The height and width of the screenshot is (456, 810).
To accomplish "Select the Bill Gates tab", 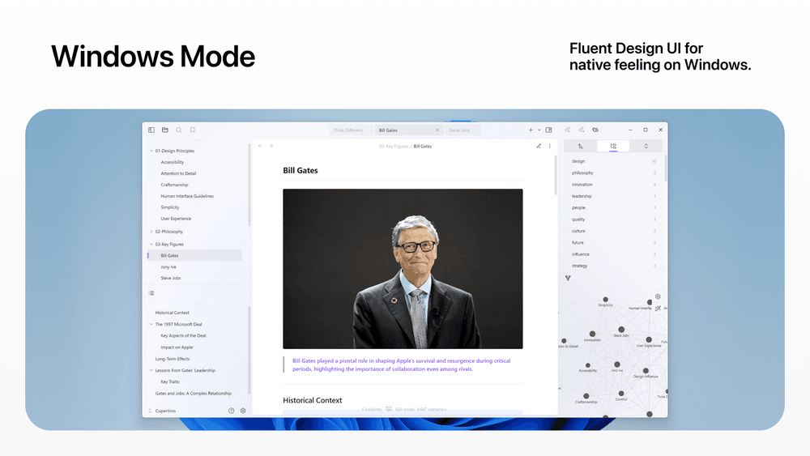I will point(408,130).
